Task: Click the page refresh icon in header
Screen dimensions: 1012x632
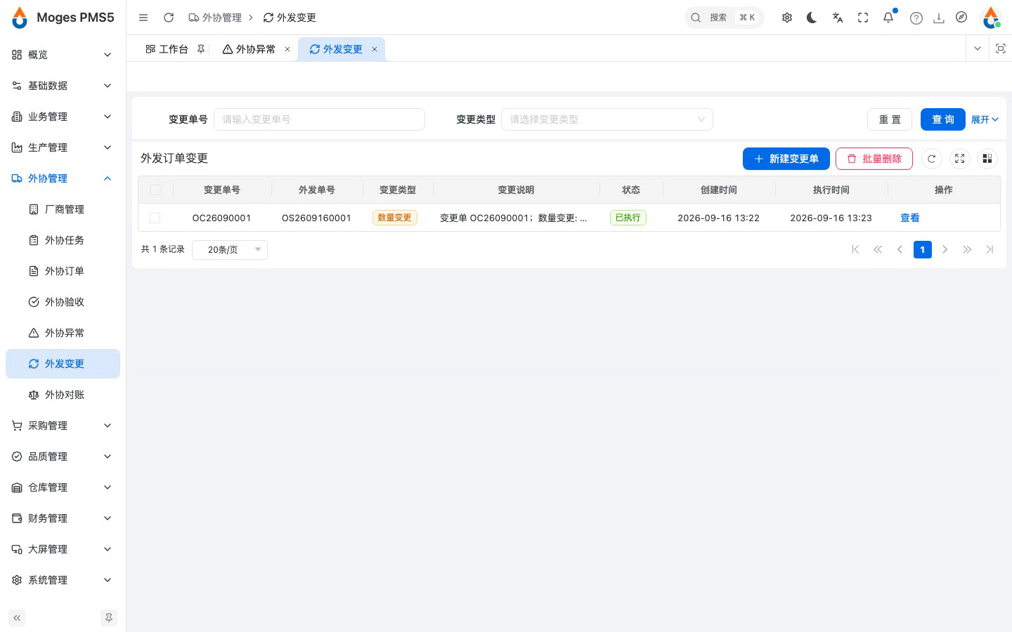Action: click(169, 18)
